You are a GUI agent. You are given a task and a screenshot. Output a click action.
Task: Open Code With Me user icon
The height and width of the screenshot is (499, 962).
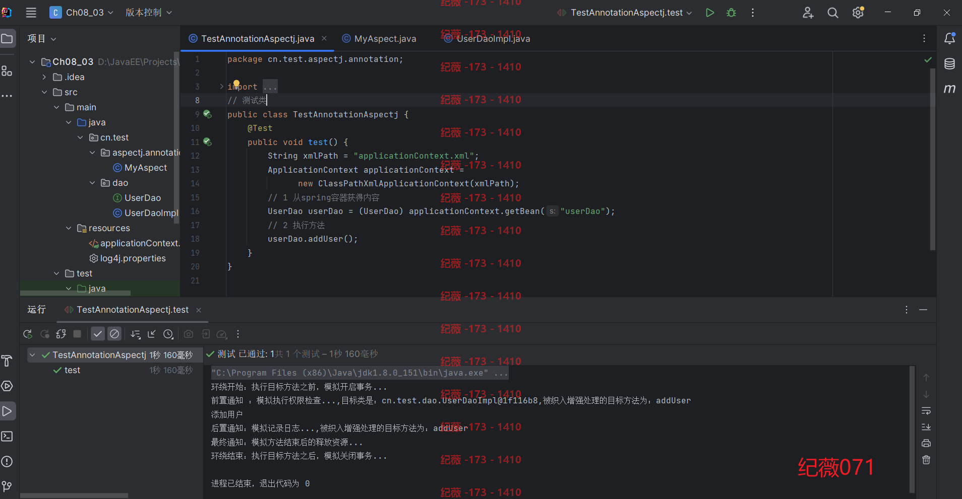click(x=808, y=13)
